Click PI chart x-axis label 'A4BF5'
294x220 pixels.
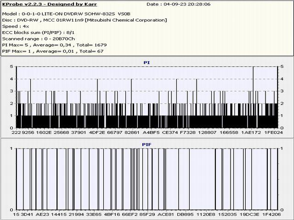click(151, 132)
